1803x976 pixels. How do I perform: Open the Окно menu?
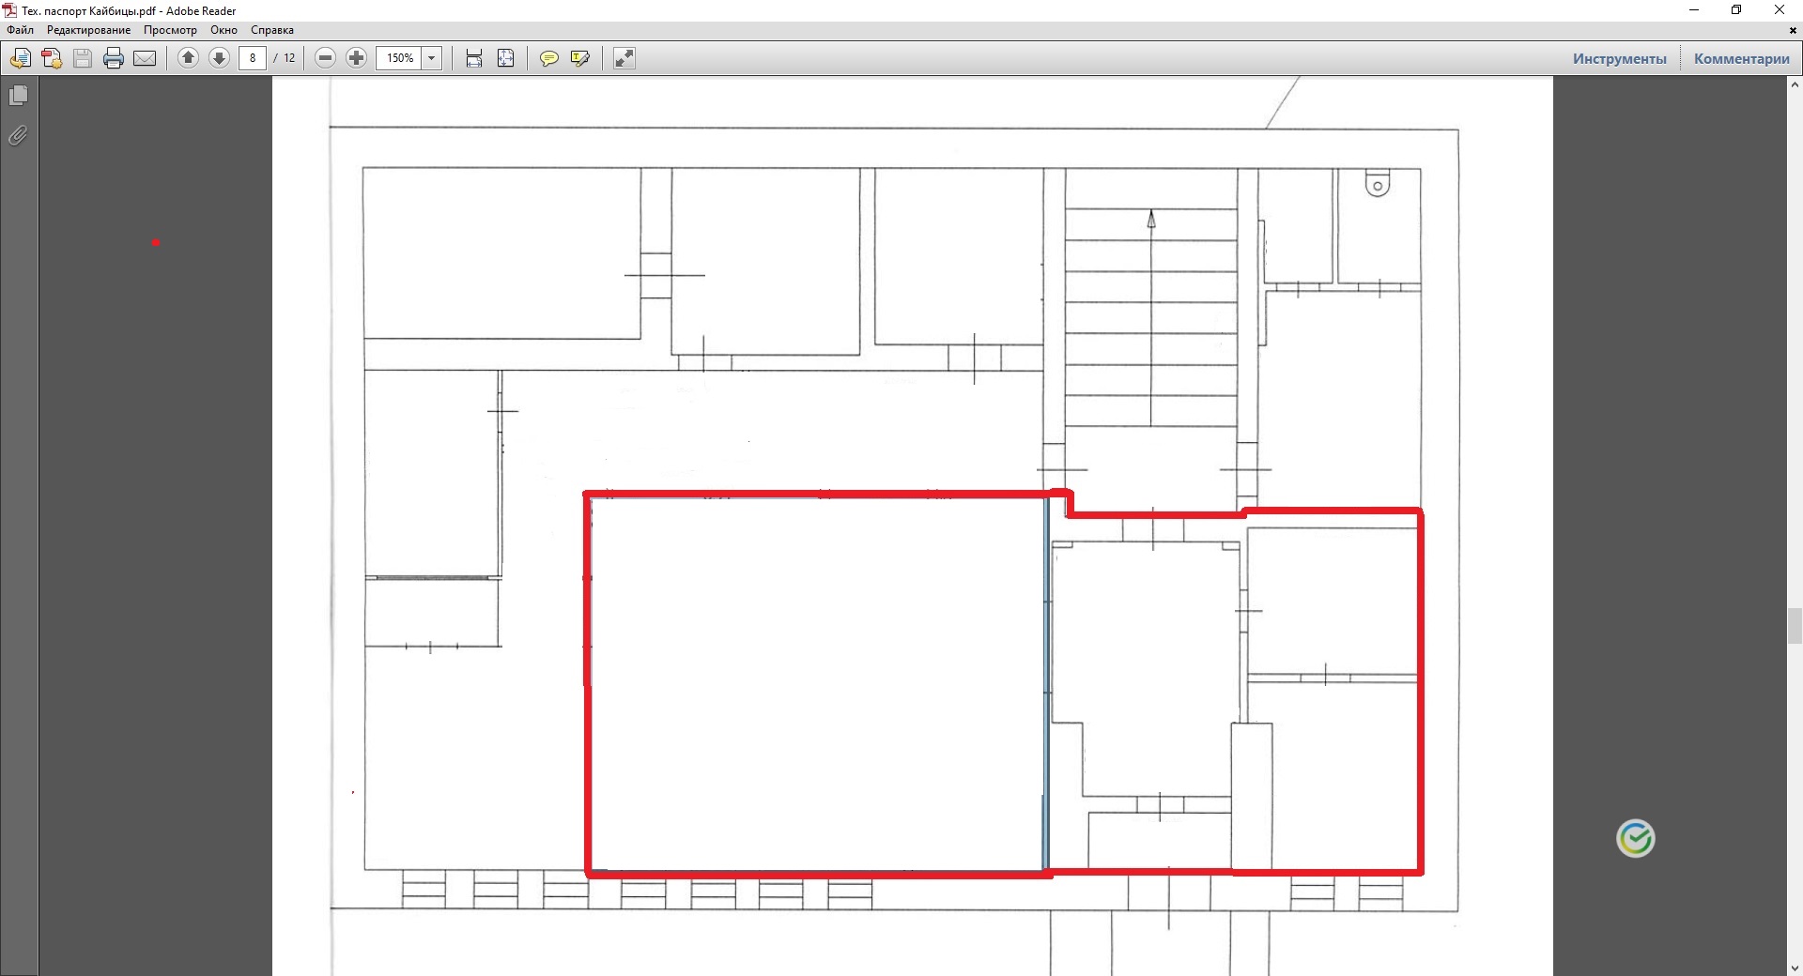[x=223, y=30]
